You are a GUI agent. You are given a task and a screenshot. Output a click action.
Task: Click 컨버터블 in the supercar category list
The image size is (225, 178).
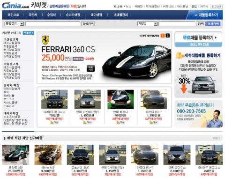coord(9,96)
